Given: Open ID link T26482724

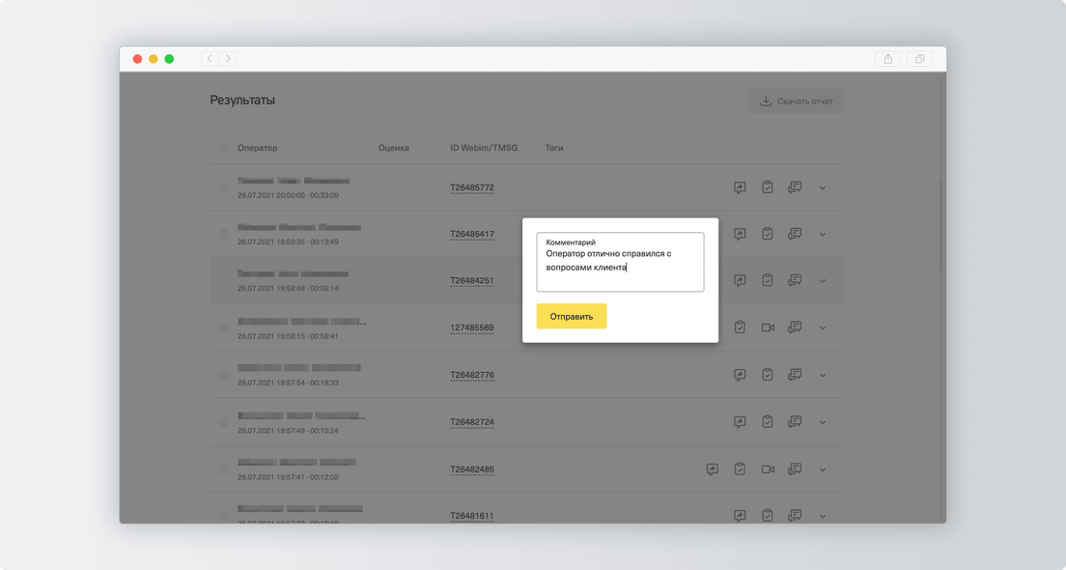Looking at the screenshot, I should pos(472,422).
